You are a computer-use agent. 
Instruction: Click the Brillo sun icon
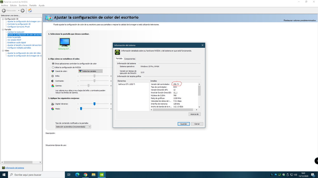click(x=52, y=76)
